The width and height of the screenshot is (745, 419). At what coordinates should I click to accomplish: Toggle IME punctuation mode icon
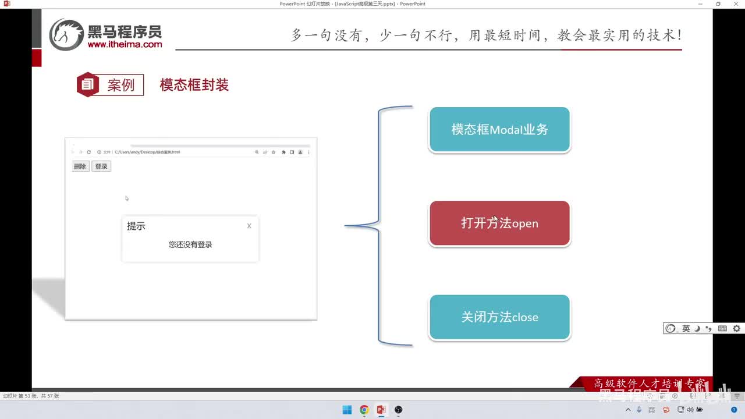(708, 329)
